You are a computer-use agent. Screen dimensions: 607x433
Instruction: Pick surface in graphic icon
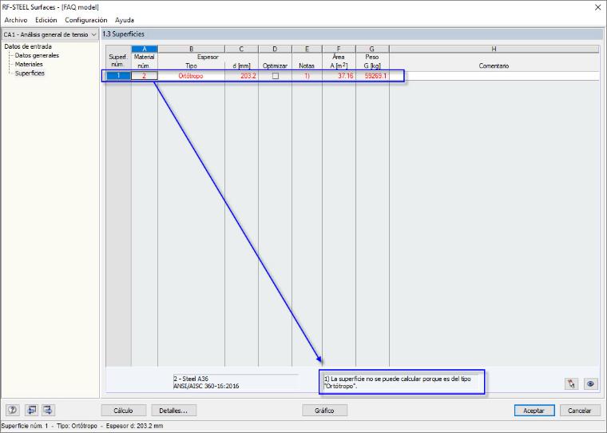coord(571,383)
